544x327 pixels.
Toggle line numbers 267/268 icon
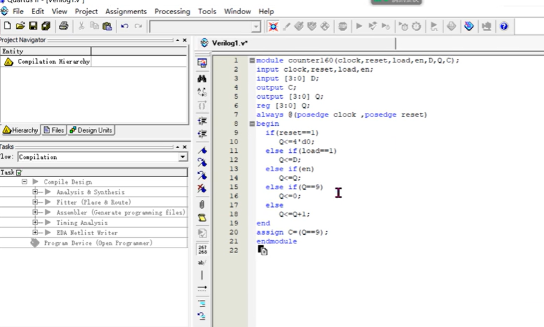[x=202, y=249]
